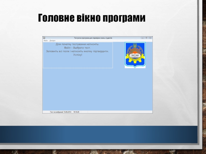Click 'Для початку тестування натисніть:' line
The image size is (206, 154).
[77, 44]
